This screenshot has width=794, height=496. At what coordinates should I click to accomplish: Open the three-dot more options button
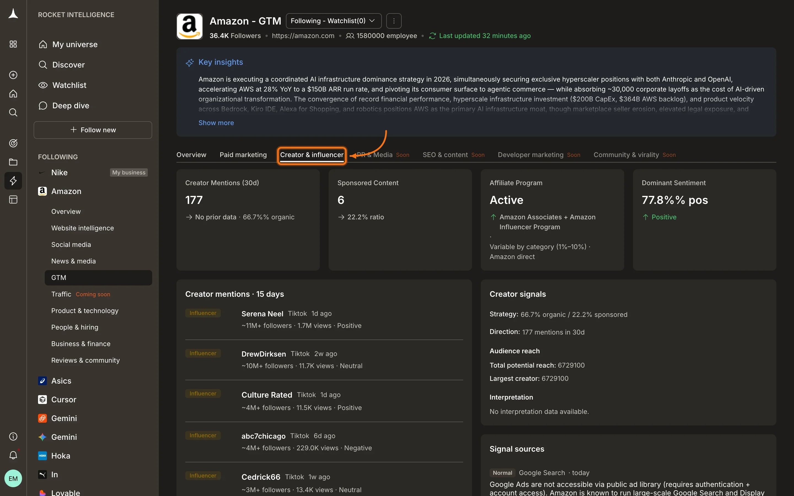click(x=394, y=21)
